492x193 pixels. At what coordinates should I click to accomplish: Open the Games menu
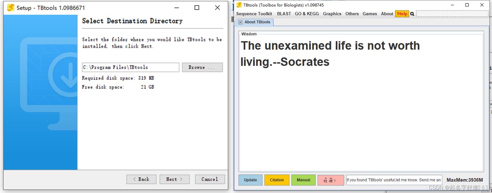click(x=370, y=14)
